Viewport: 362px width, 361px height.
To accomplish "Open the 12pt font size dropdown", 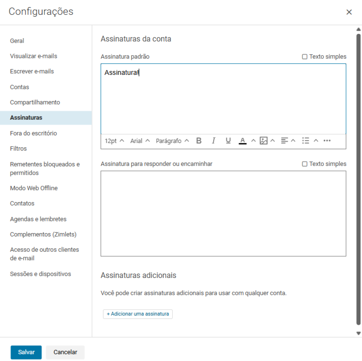I will pos(115,141).
